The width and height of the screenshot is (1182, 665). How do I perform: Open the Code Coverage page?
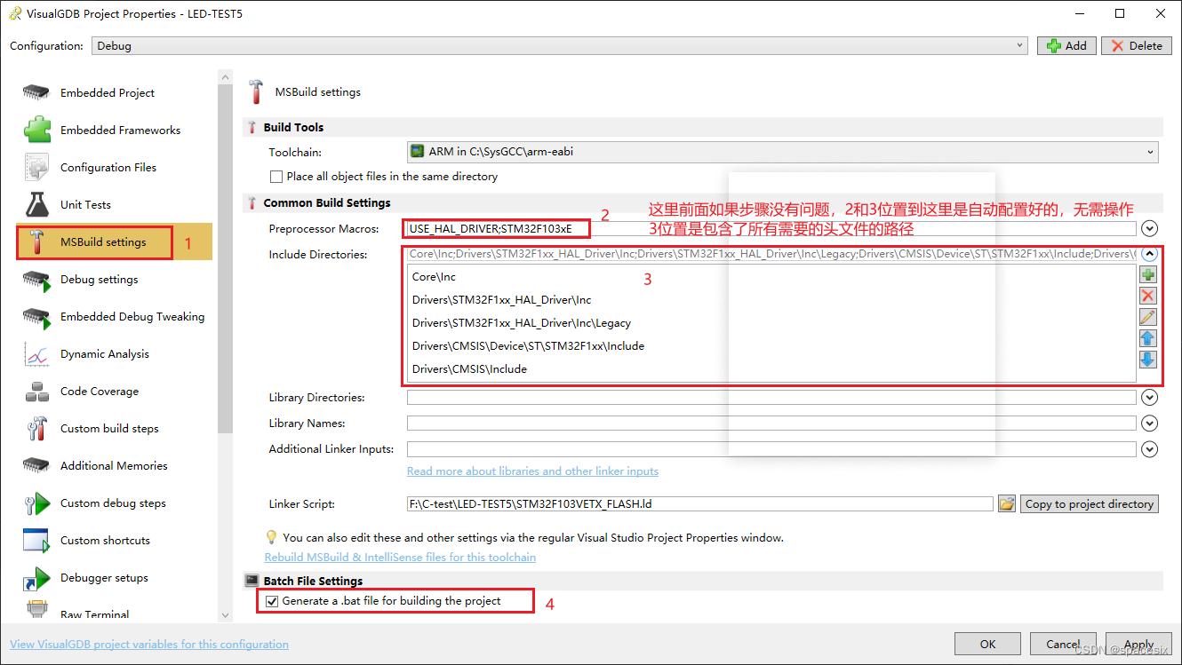point(100,392)
